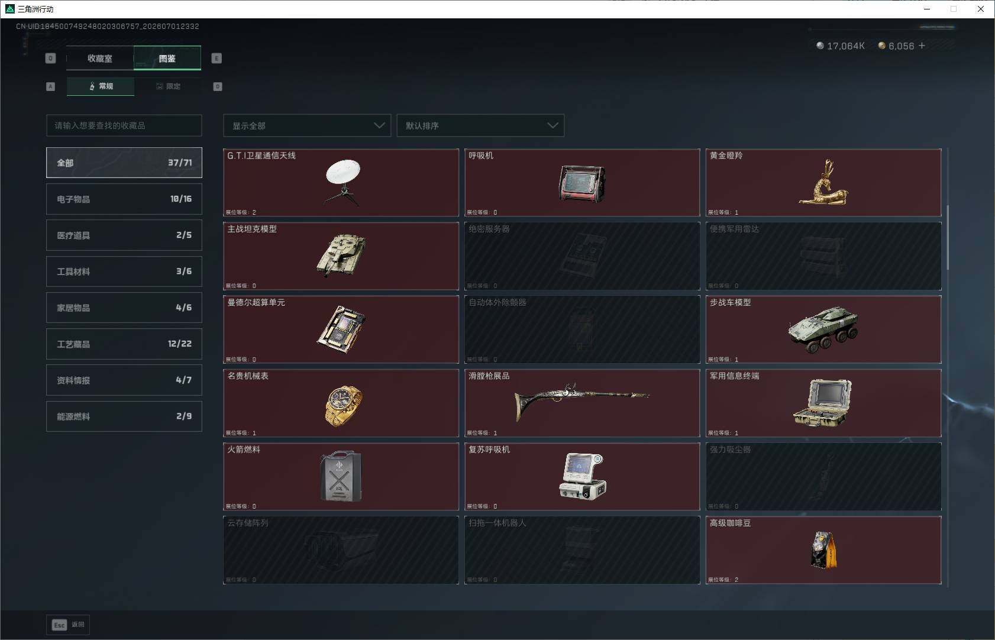Click the collection list vertical scrollbar
Viewport: 995px width, 640px height.
coord(948,237)
